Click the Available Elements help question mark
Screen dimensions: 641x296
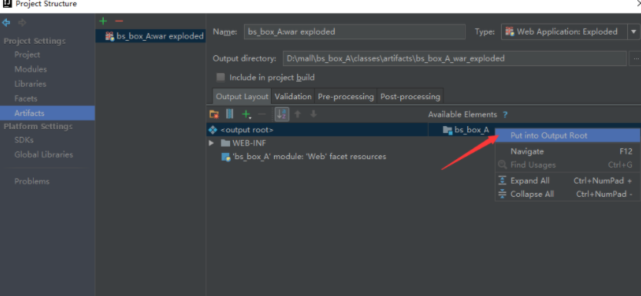click(x=505, y=115)
